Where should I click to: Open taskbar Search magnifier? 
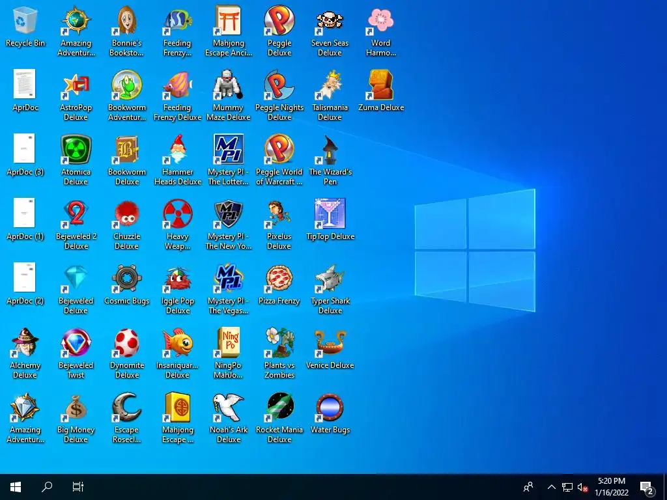pyautogui.click(x=47, y=487)
